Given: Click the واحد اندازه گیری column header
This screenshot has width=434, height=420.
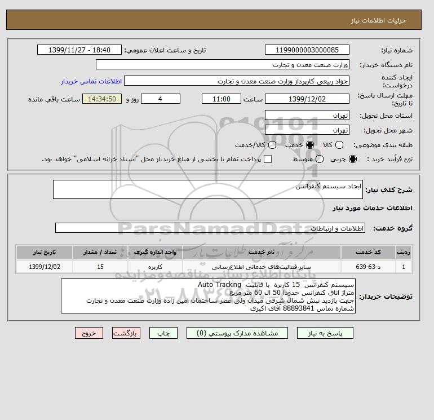Looking at the screenshot, I should 155,252.
